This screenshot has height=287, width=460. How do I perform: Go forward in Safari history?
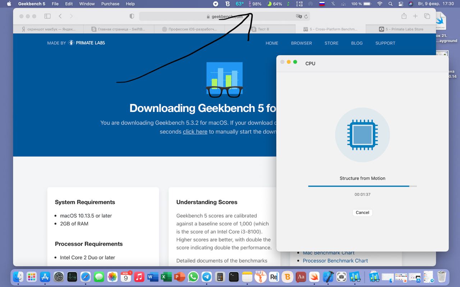[71, 16]
